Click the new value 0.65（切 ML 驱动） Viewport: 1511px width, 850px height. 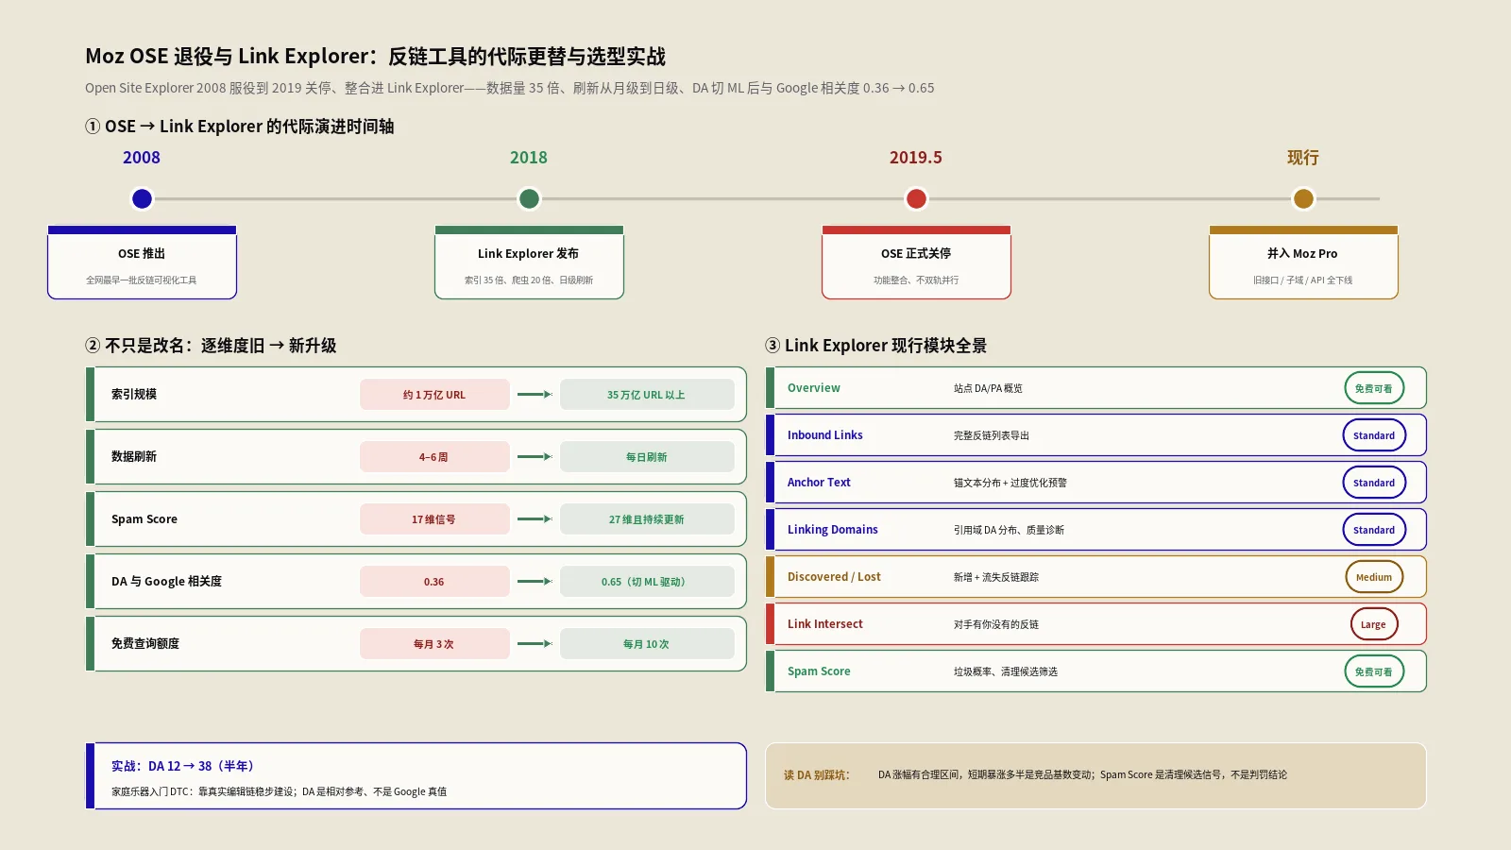pyautogui.click(x=647, y=582)
